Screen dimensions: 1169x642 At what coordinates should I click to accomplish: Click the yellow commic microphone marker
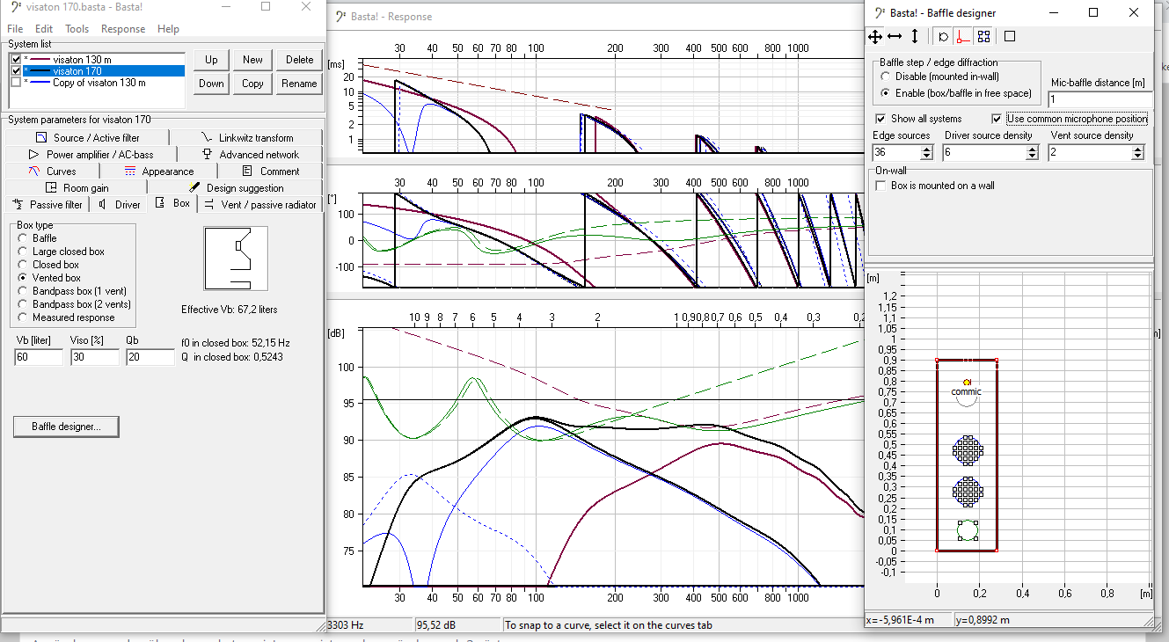pos(967,382)
